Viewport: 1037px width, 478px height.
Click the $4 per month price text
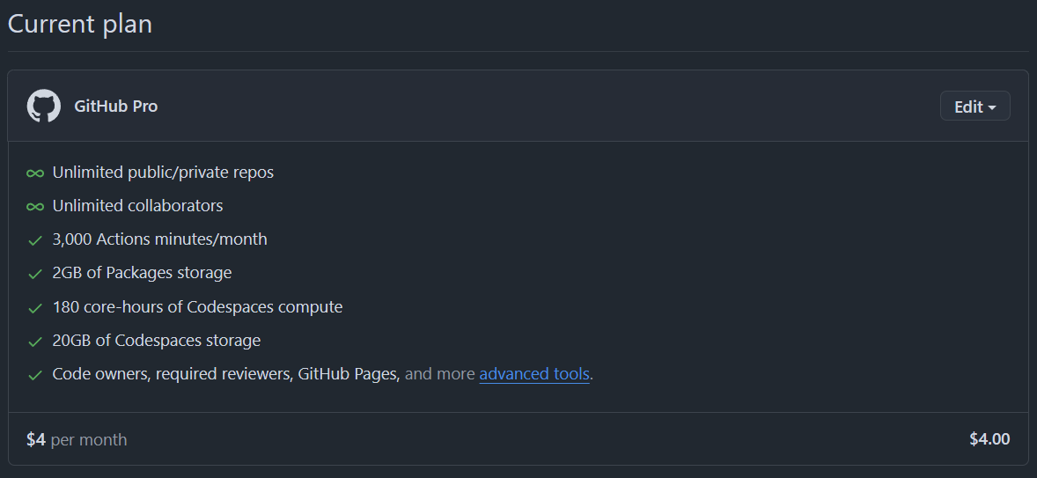pos(77,439)
